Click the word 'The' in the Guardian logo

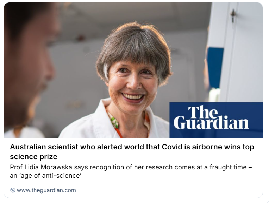[x=203, y=111]
